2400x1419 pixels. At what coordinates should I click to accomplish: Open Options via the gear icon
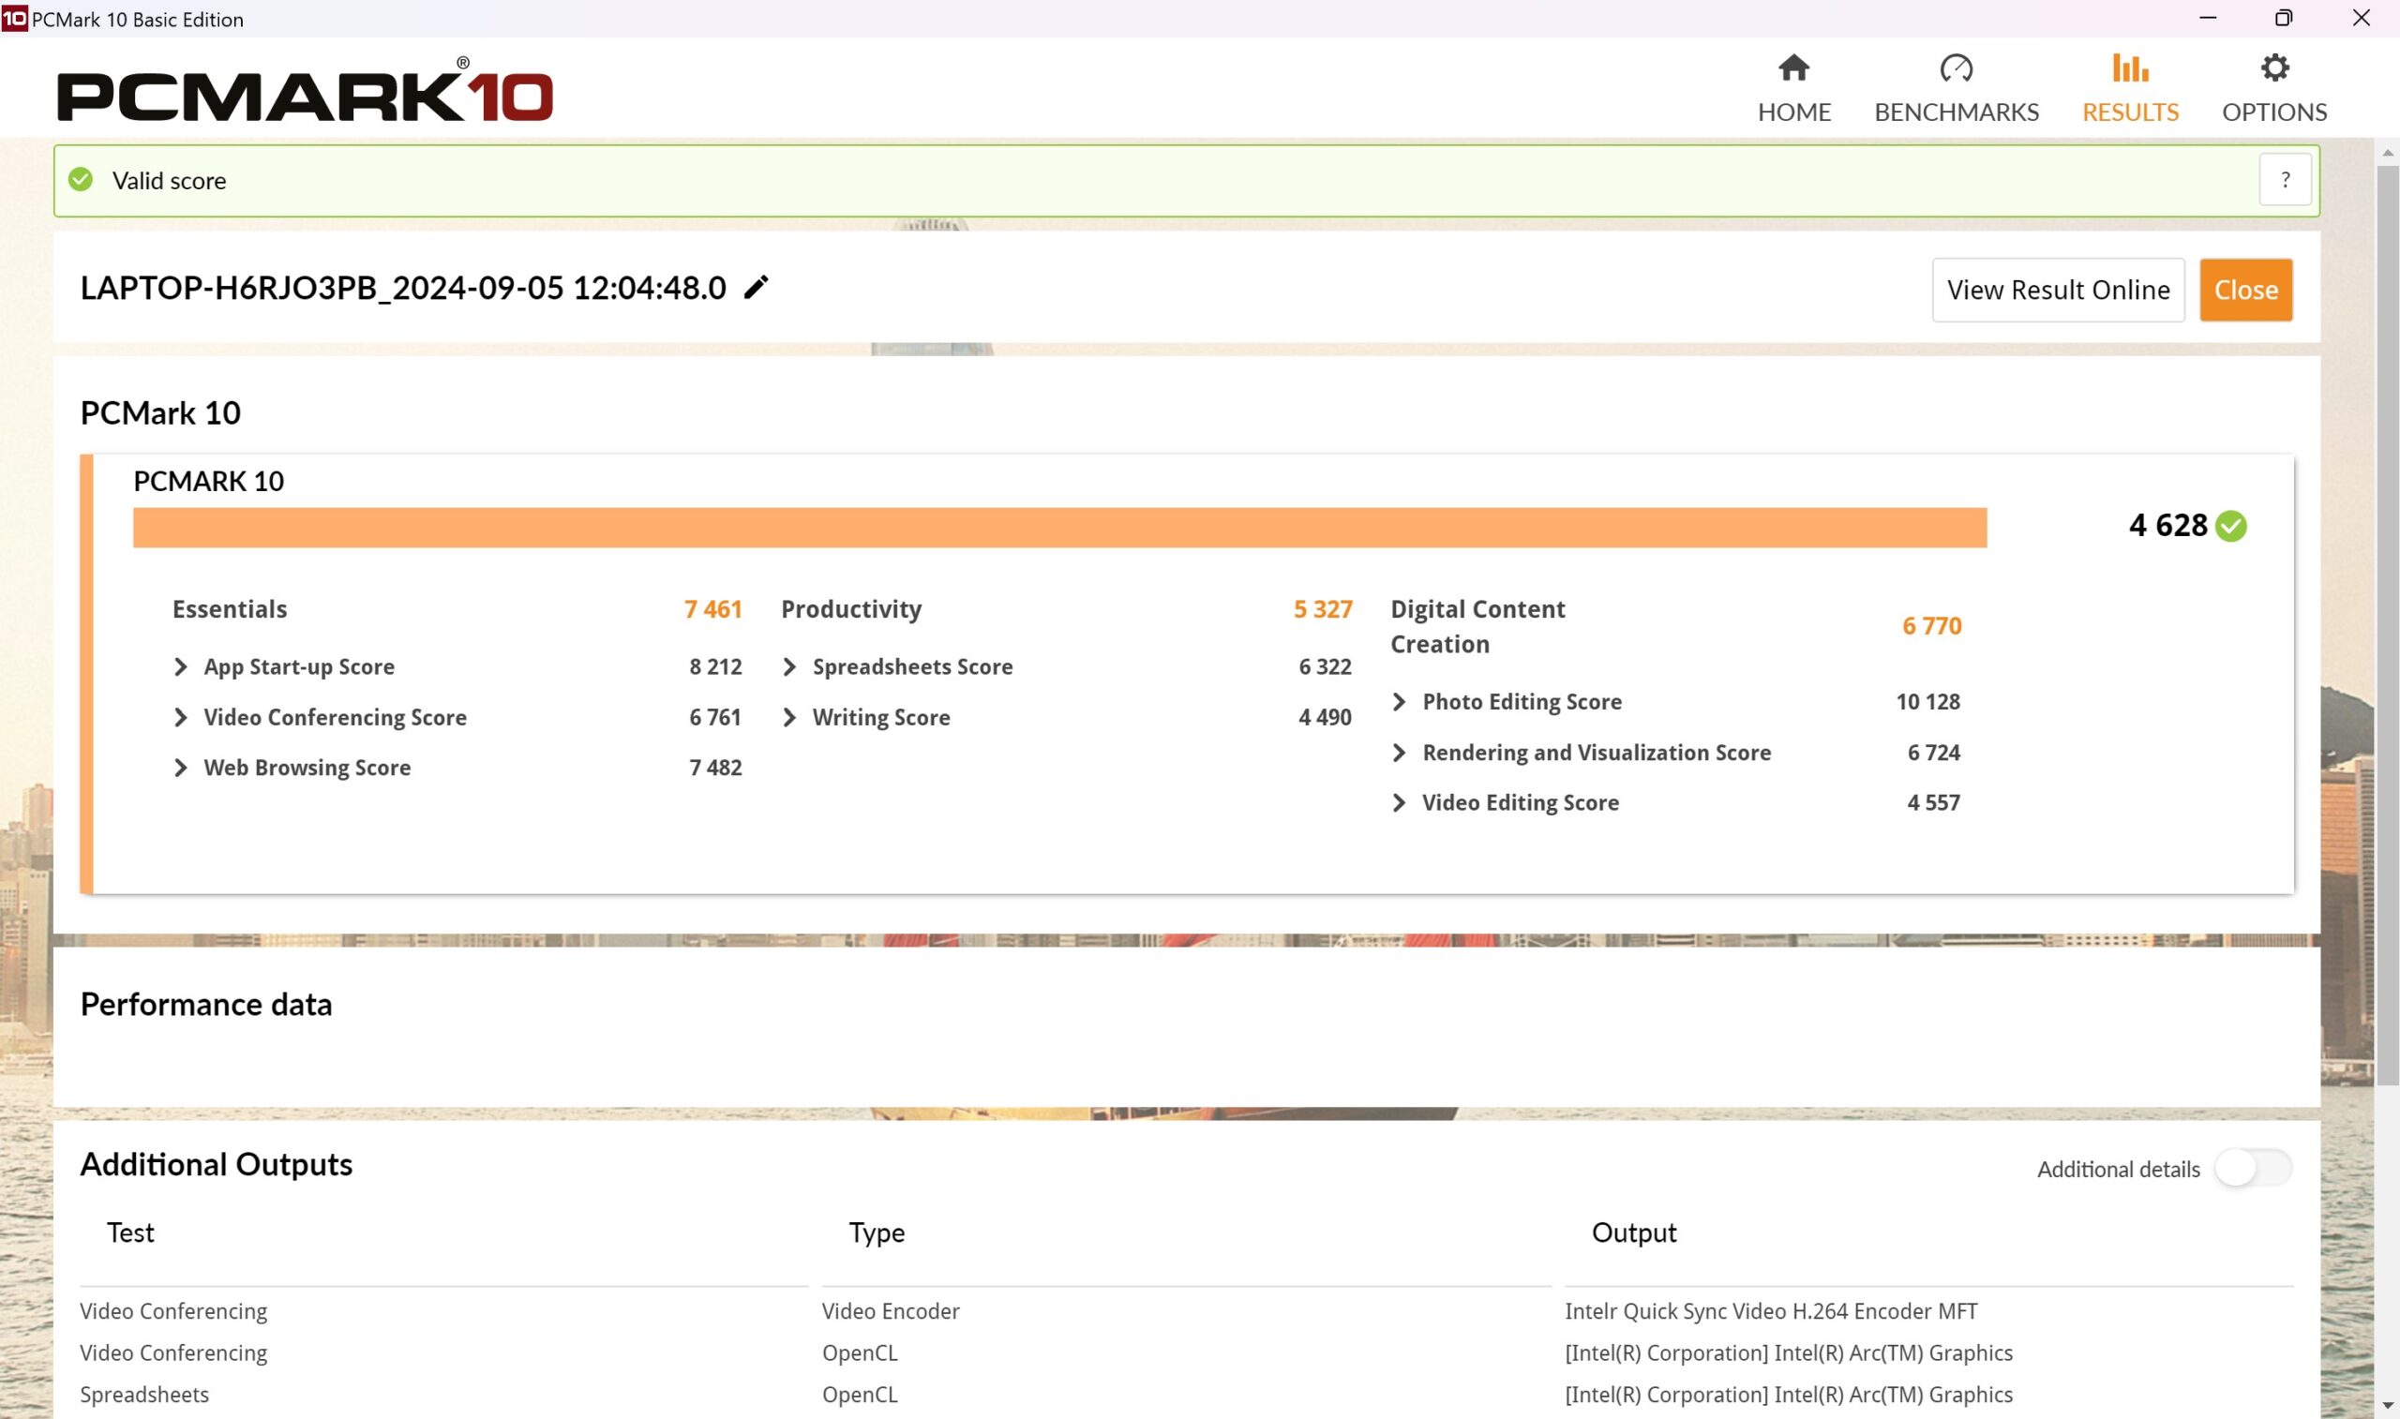[2273, 67]
